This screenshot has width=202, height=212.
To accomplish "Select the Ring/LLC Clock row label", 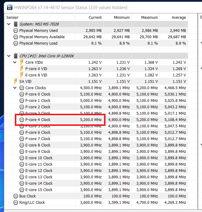I will pyautogui.click(x=32, y=202).
